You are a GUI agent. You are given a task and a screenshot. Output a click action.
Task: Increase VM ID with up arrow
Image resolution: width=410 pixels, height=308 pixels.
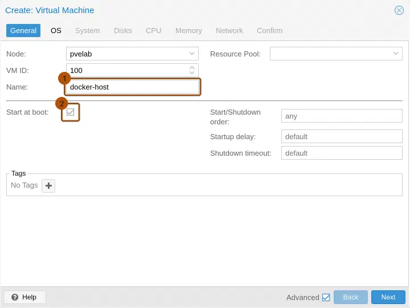point(192,67)
